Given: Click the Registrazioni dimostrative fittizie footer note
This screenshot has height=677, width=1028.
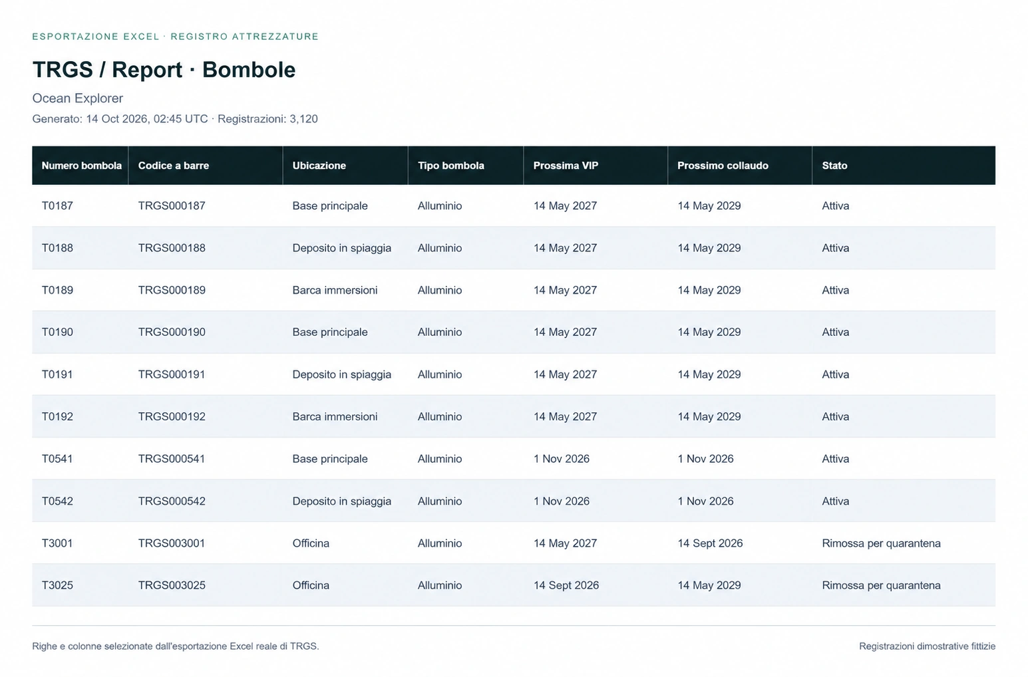Looking at the screenshot, I should pos(927,646).
